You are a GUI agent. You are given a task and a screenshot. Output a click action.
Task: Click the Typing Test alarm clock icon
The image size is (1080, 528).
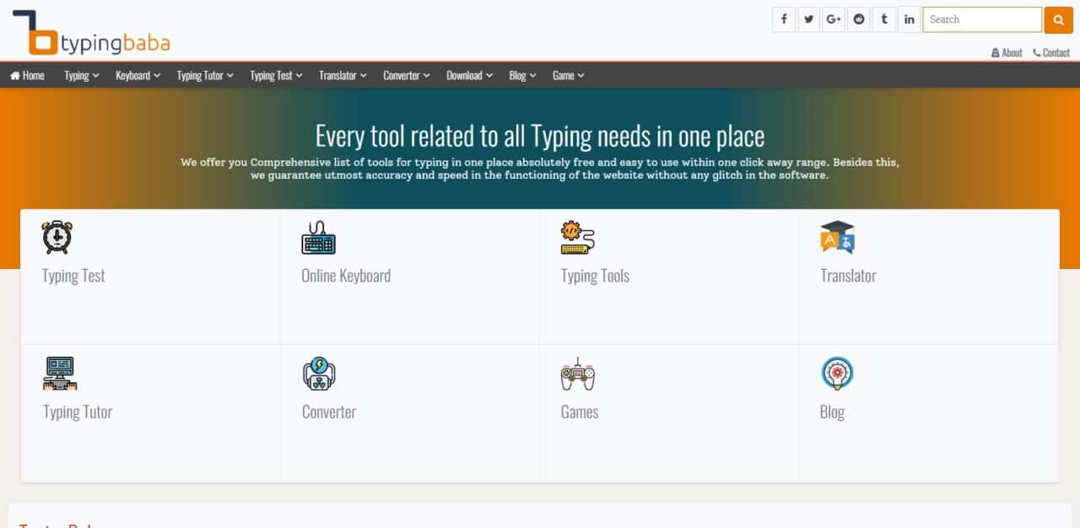57,237
